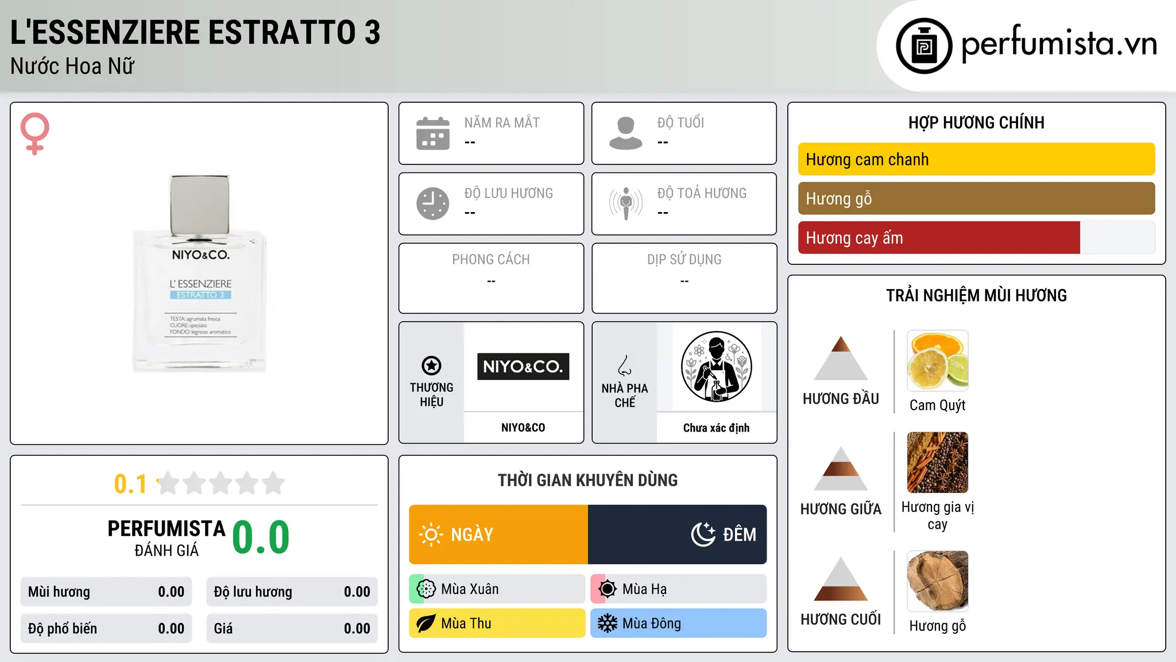Click the pink female gender symbol
The width and height of the screenshot is (1176, 662).
tap(35, 133)
